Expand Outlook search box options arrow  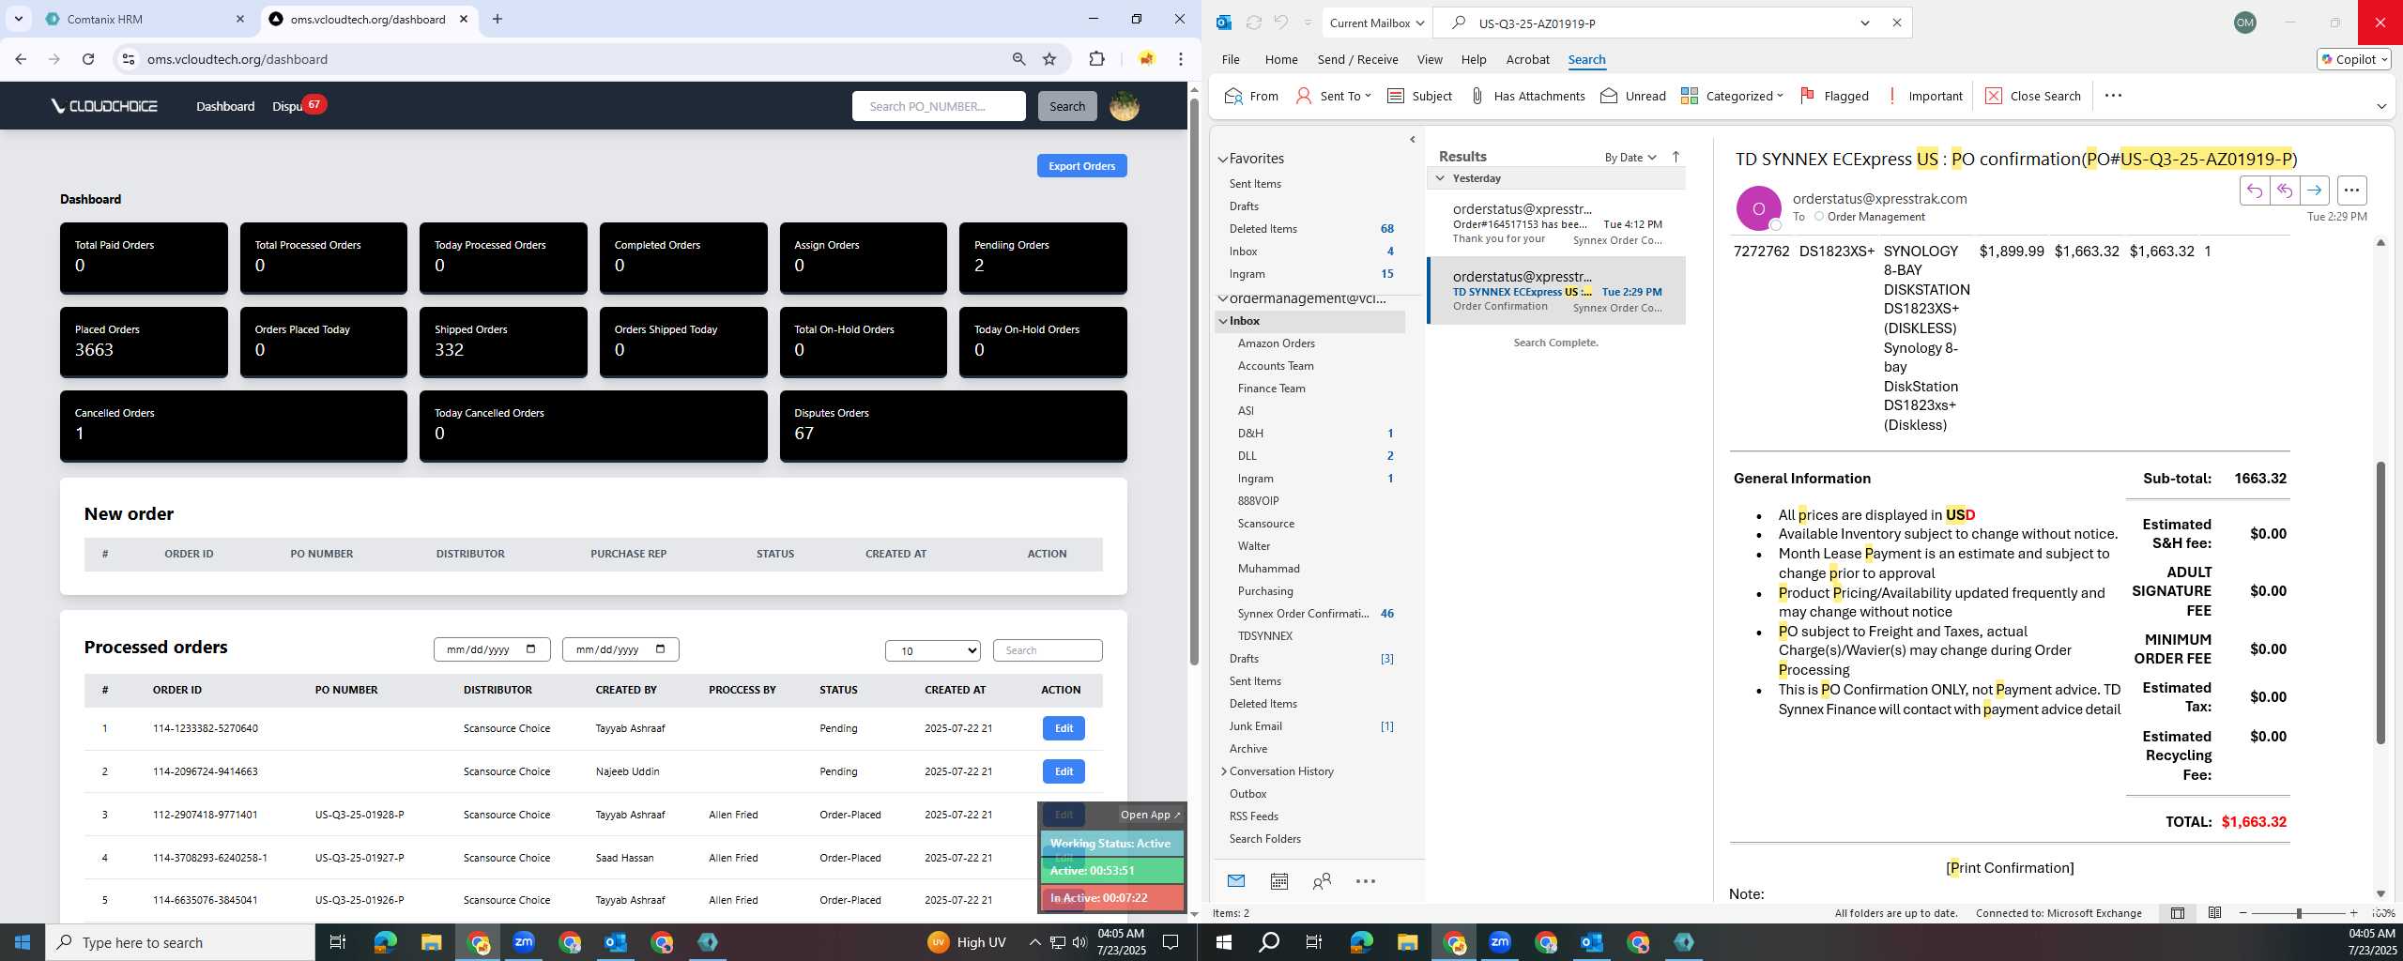[1865, 23]
